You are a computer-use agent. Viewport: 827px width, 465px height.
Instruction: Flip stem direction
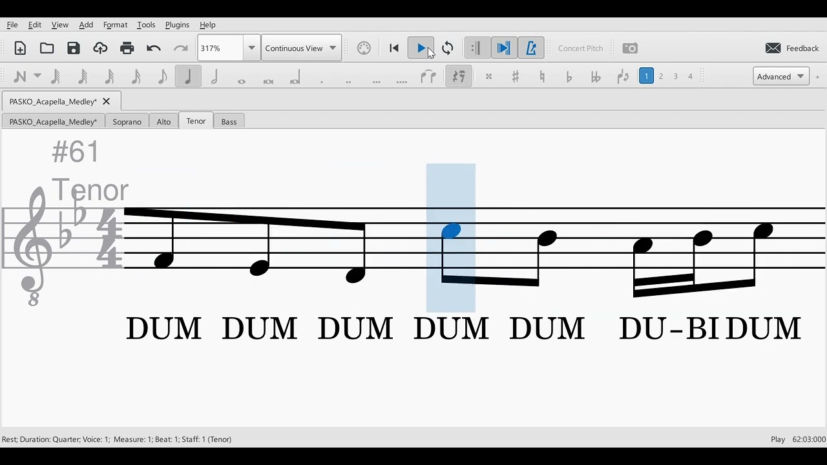(623, 77)
